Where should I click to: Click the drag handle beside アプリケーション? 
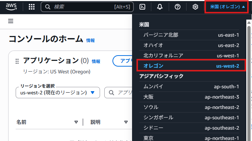[17, 61]
